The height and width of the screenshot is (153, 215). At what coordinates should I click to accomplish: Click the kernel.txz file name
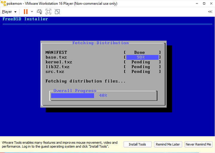(59, 62)
